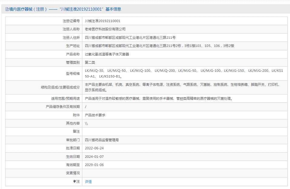The image size is (290, 189).
Task: Open the 详情 link in the 注 row
Action: (x=88, y=182)
